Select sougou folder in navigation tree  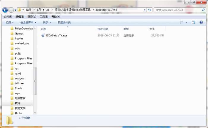[x=20, y=78]
